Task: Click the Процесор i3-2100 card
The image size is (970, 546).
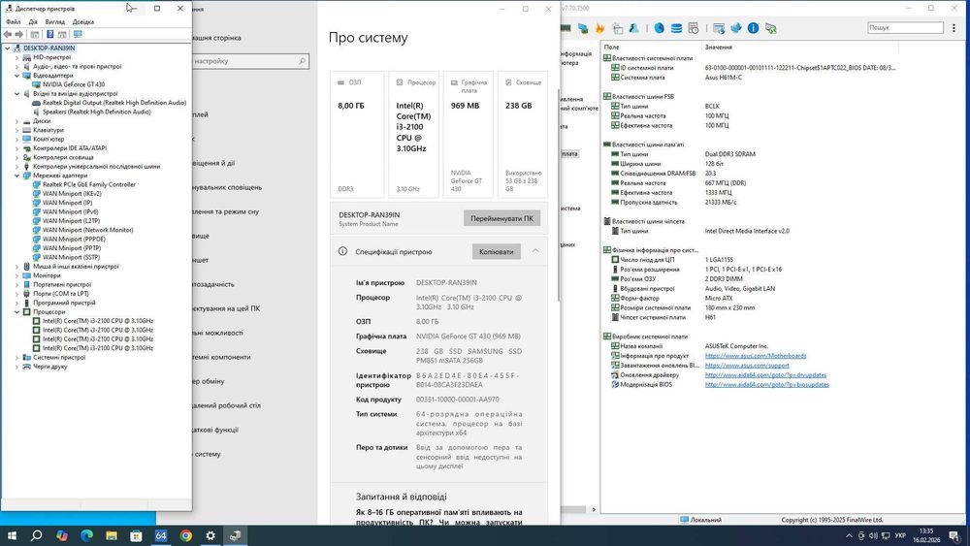Action: pyautogui.click(x=414, y=135)
